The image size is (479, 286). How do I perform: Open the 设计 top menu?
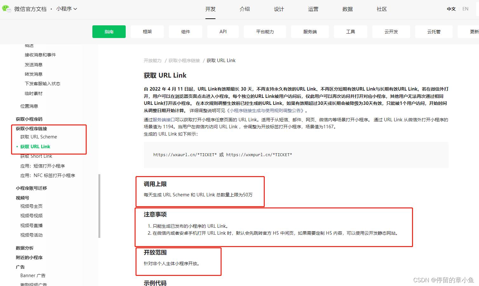point(279,9)
